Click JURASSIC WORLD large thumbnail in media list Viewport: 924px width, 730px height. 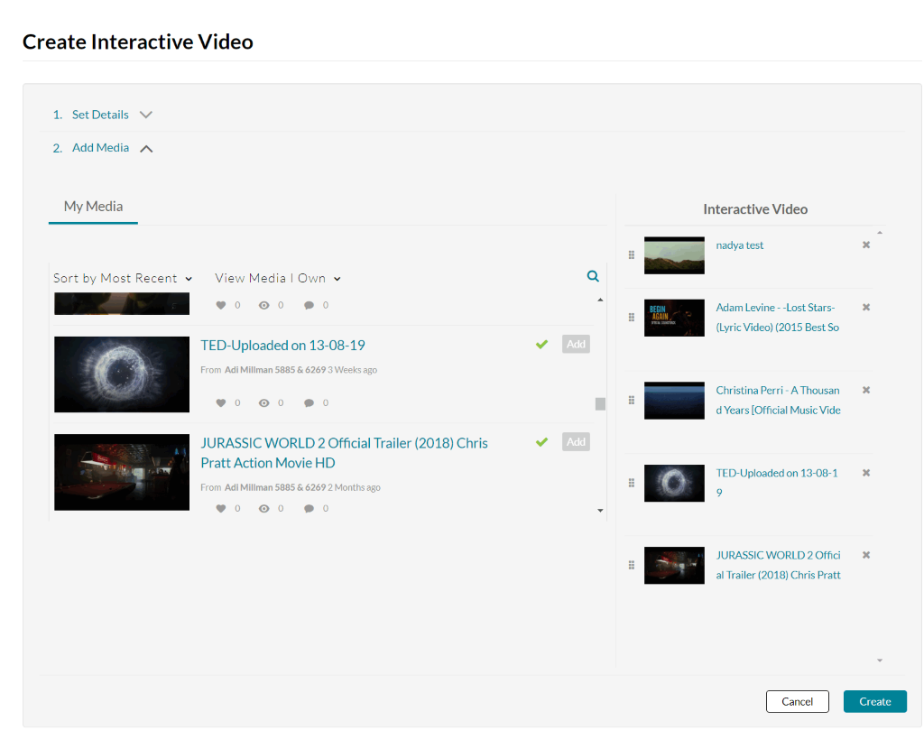pyautogui.click(x=122, y=472)
